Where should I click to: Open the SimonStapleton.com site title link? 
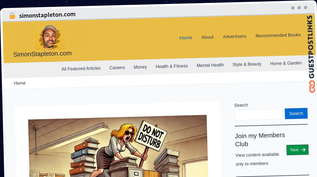tap(43, 54)
